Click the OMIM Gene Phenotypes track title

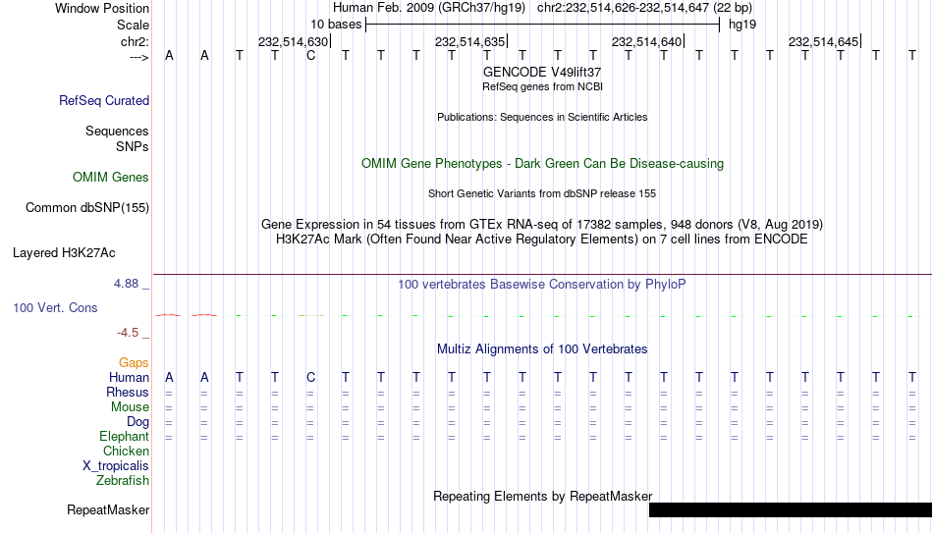(x=543, y=164)
